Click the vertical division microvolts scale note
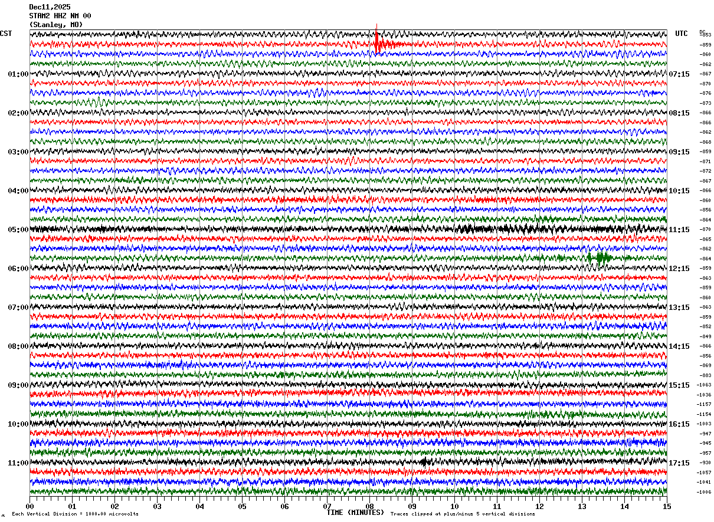Image resolution: width=714 pixels, height=522 pixels. click(x=75, y=514)
